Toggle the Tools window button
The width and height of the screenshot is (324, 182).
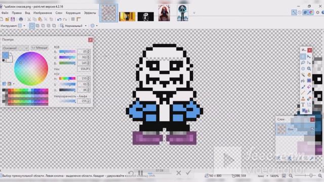tap(294, 12)
